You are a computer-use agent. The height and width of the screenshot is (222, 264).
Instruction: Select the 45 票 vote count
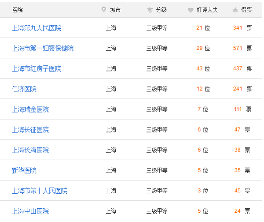coord(242,191)
